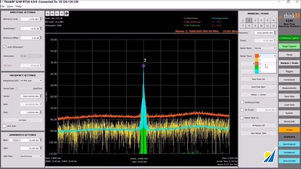
Task: Click the Reference Level input field
Action: (30, 19)
